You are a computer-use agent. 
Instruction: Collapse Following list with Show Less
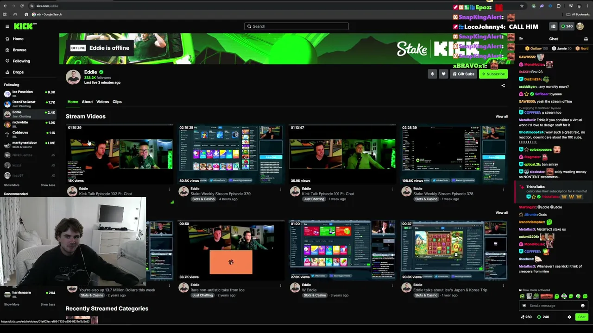48,185
